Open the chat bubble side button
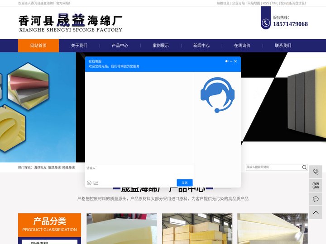This screenshot has width=326, height=244. 316,199
